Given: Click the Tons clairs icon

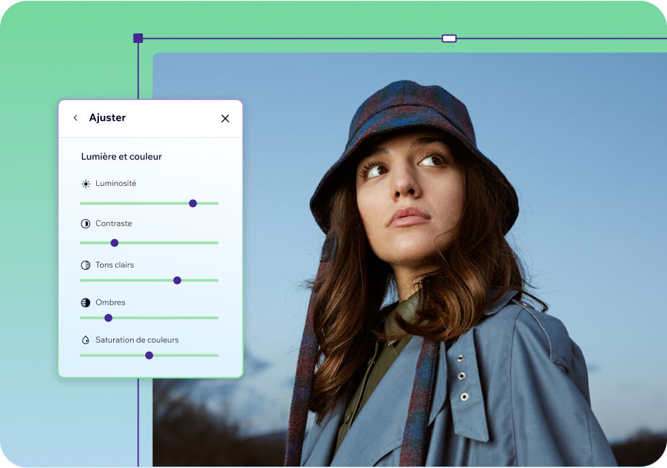Looking at the screenshot, I should tap(85, 265).
